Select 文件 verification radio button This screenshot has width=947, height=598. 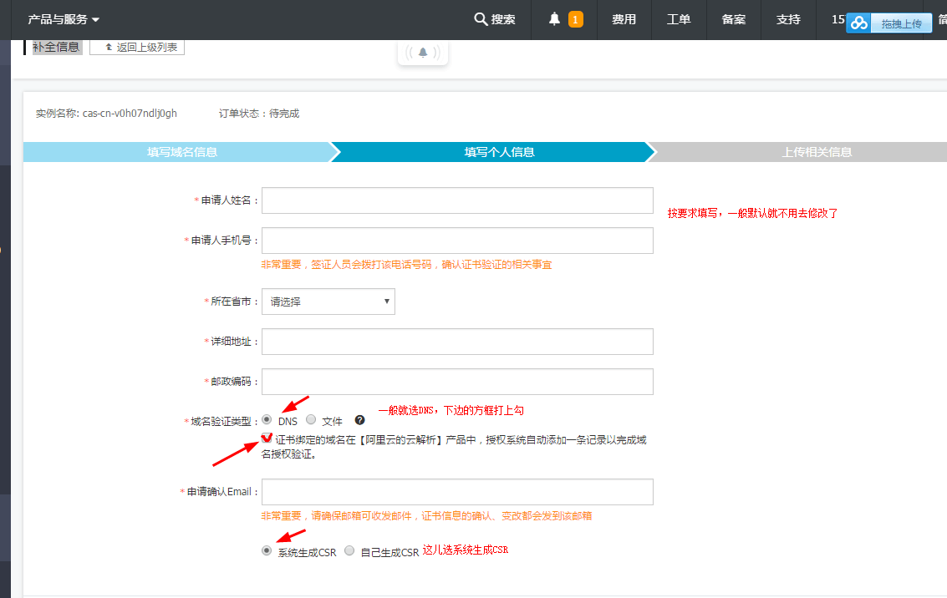click(311, 419)
